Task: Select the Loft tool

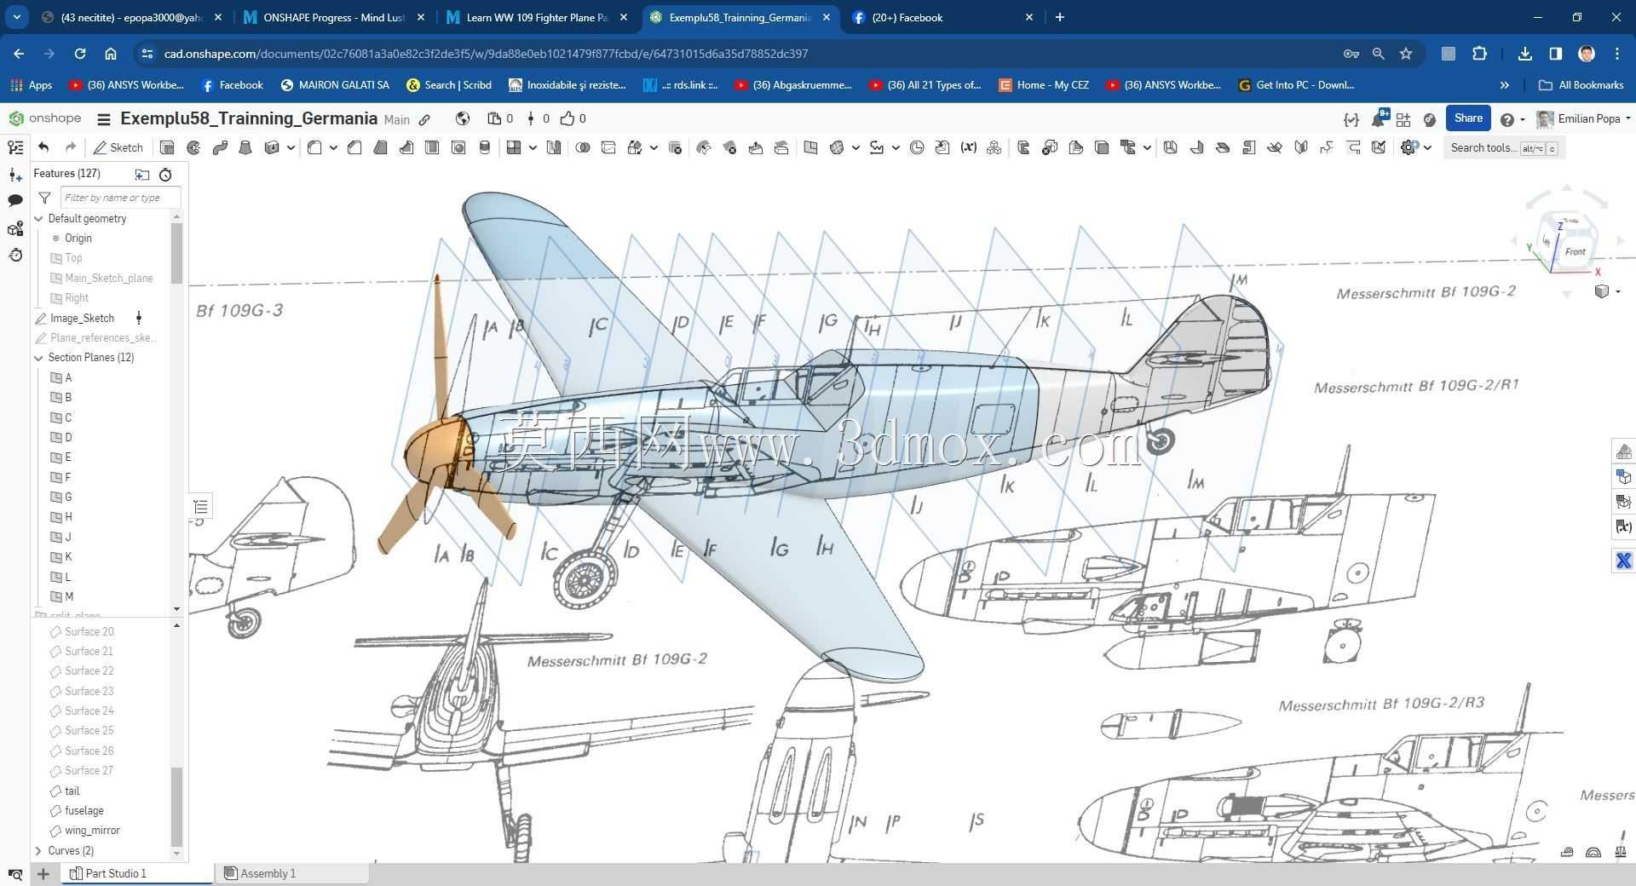Action: click(x=245, y=147)
